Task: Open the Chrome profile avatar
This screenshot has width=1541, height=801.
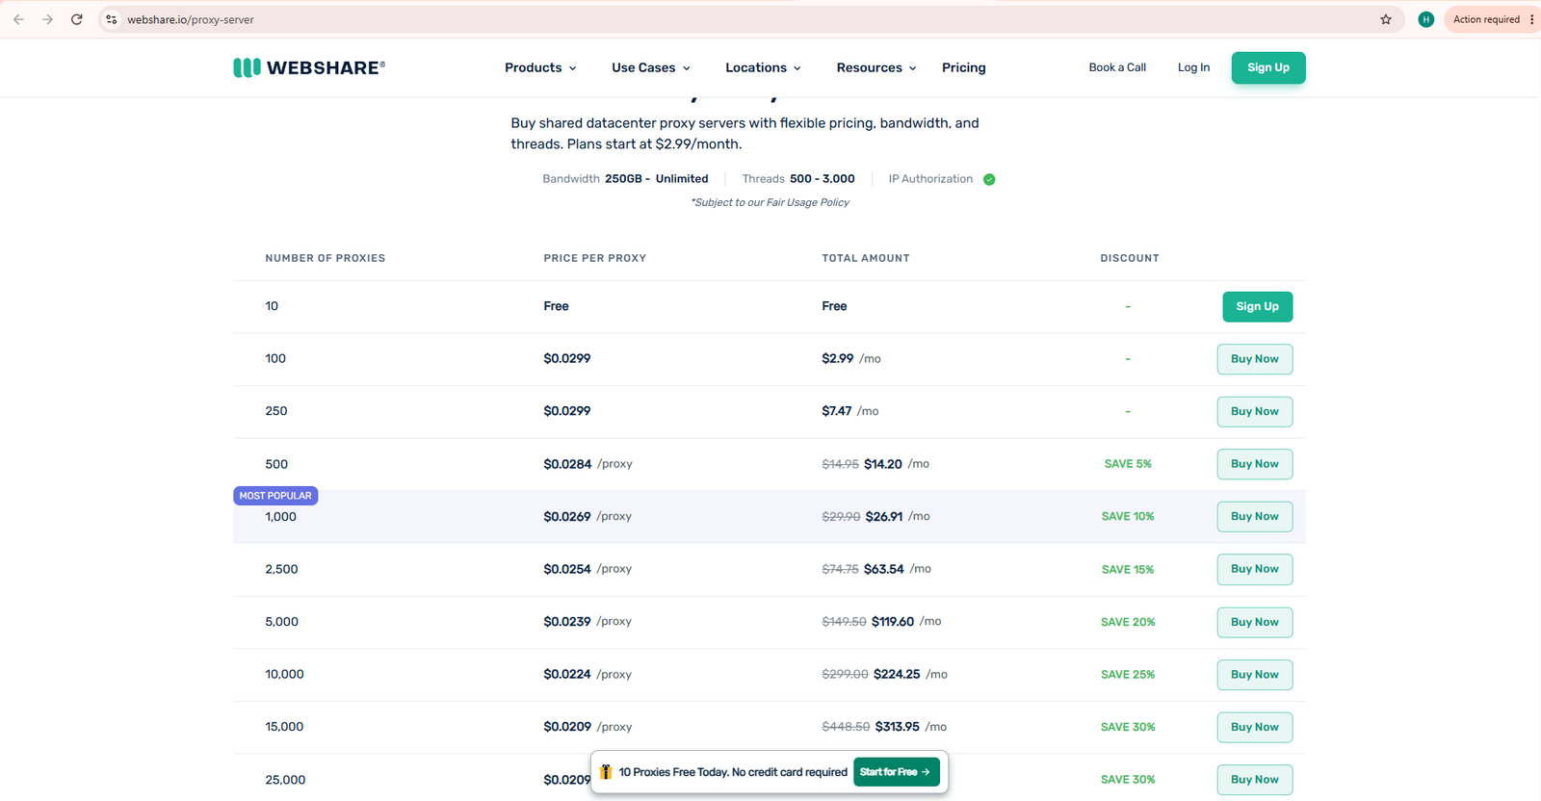Action: (x=1426, y=19)
